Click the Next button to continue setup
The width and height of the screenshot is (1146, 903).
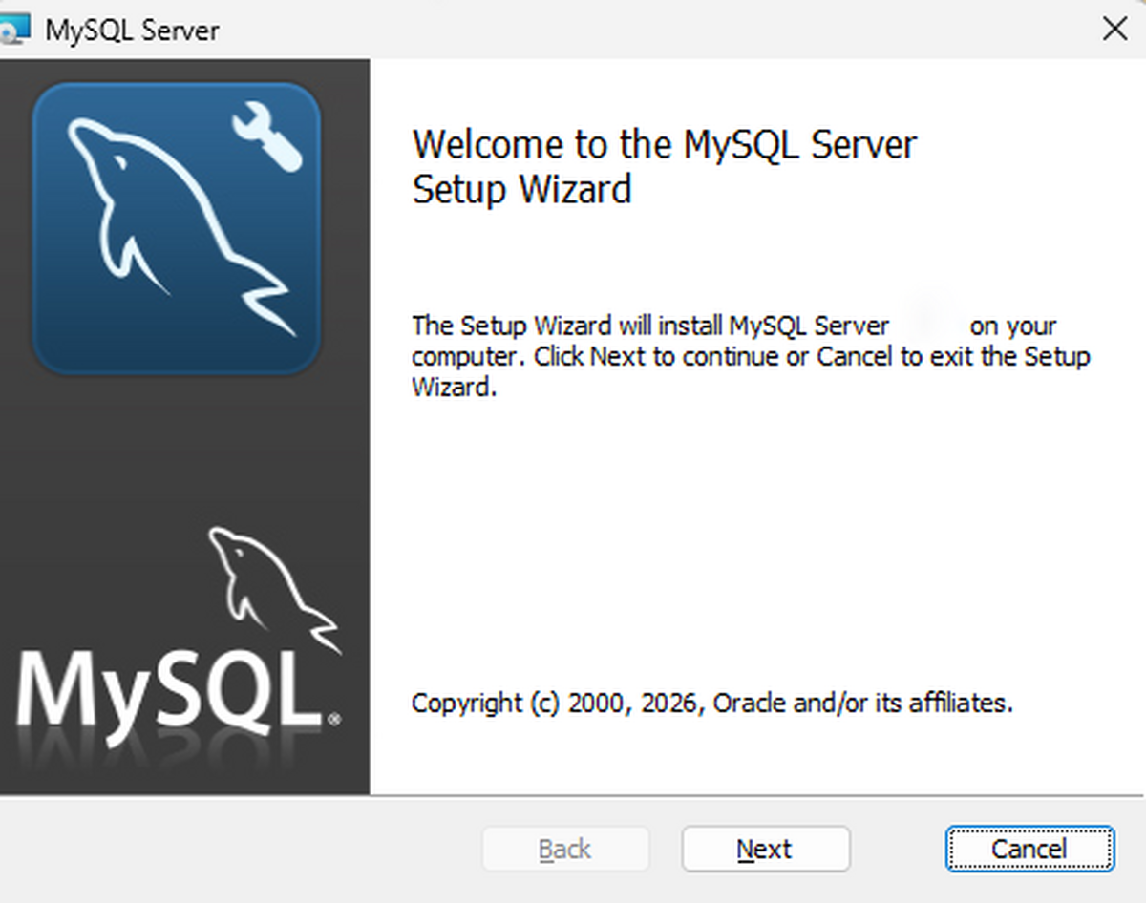pyautogui.click(x=765, y=849)
